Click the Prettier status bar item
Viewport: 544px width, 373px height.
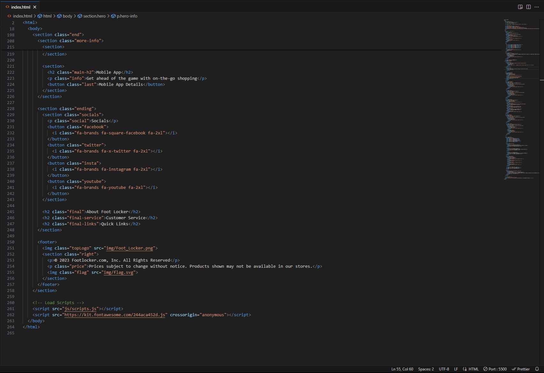pos(521,369)
